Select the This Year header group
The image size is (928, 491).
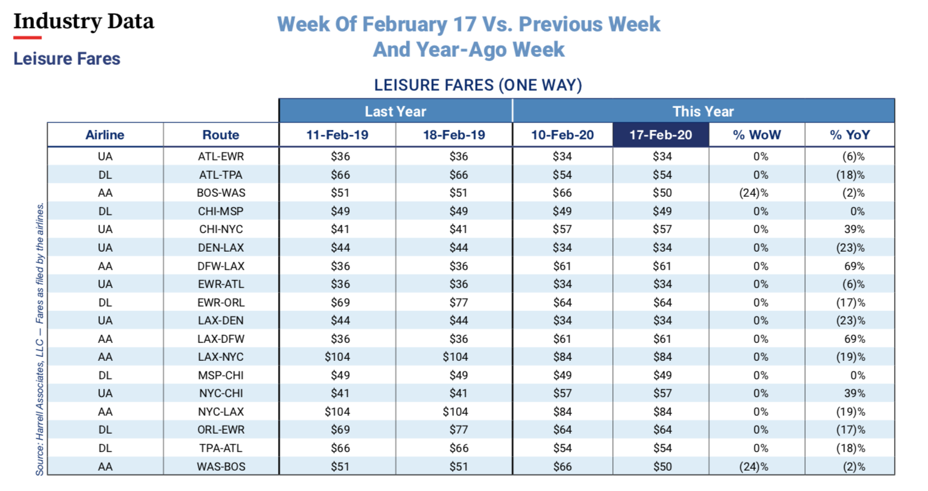(x=703, y=112)
